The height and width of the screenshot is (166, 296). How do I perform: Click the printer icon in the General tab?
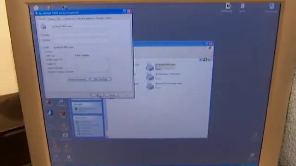pyautogui.click(x=43, y=26)
